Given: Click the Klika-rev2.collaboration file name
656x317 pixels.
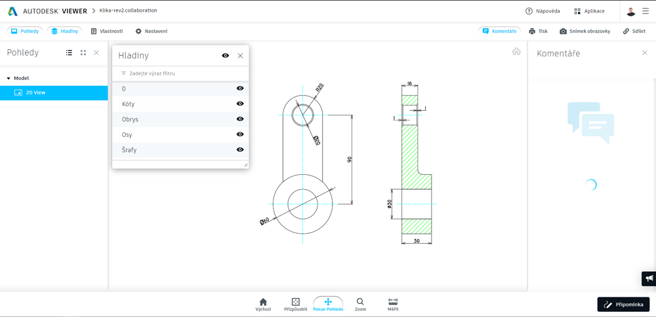Looking at the screenshot, I should pyautogui.click(x=129, y=10).
